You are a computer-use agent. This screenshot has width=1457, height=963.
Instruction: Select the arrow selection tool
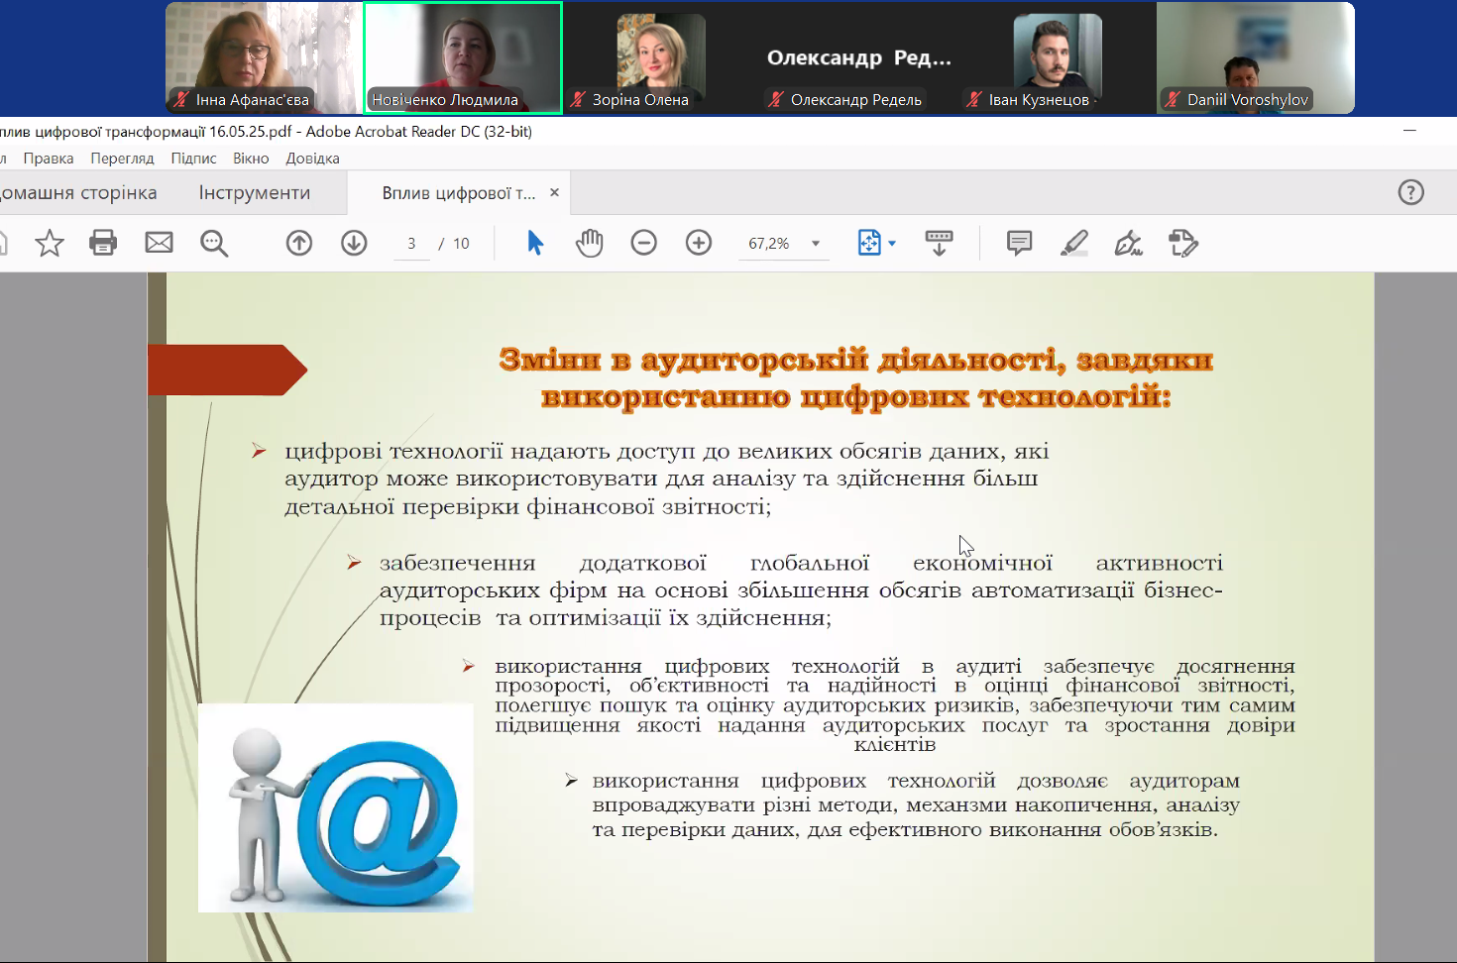535,243
